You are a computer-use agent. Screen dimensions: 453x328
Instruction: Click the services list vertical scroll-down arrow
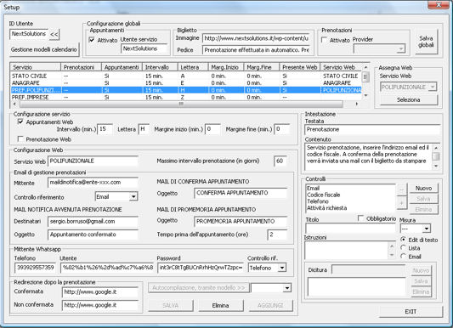click(365, 96)
